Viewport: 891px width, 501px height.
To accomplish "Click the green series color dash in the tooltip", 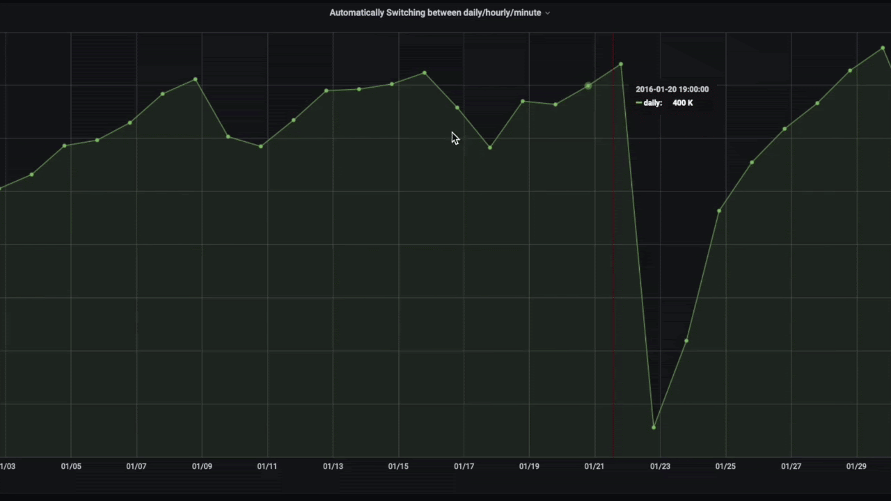I will click(638, 103).
